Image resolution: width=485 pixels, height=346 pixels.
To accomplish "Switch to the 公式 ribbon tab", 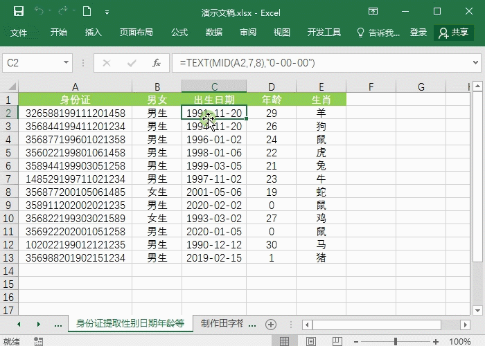I will coord(179,32).
